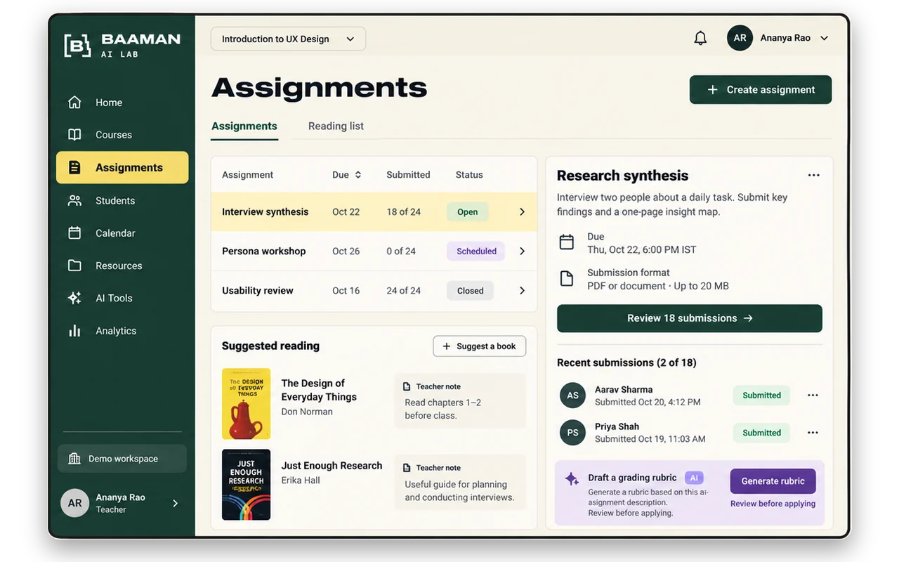Image resolution: width=899 pixels, height=562 pixels.
Task: Click the Just Enough Research title
Action: click(332, 466)
